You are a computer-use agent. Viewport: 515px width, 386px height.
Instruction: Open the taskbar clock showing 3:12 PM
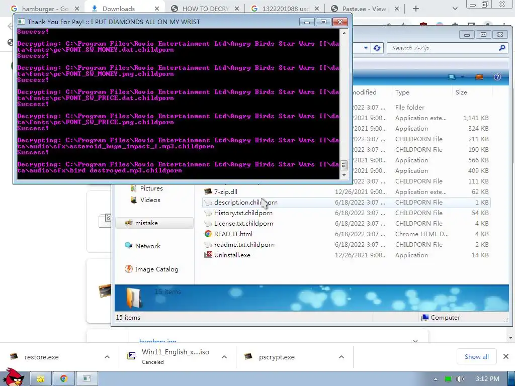pos(487,379)
